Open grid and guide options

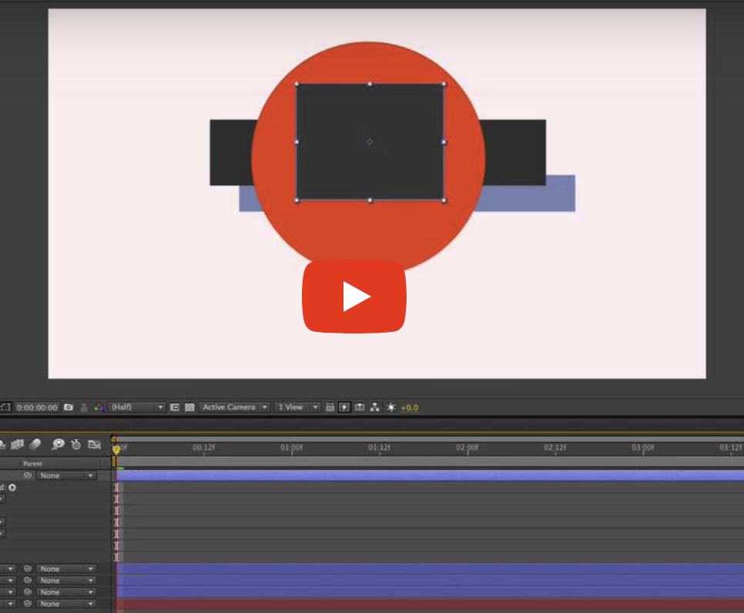click(x=331, y=407)
